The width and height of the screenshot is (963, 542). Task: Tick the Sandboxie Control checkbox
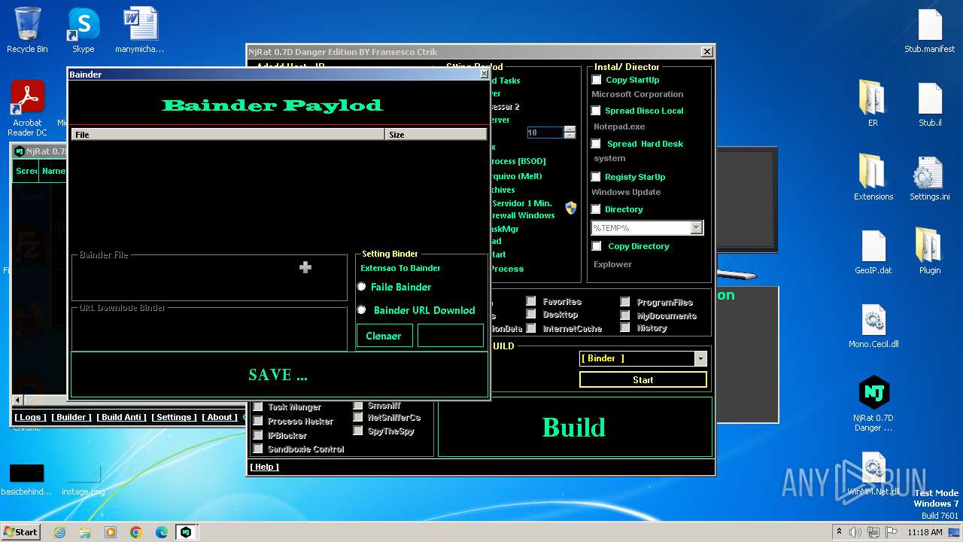pos(258,449)
